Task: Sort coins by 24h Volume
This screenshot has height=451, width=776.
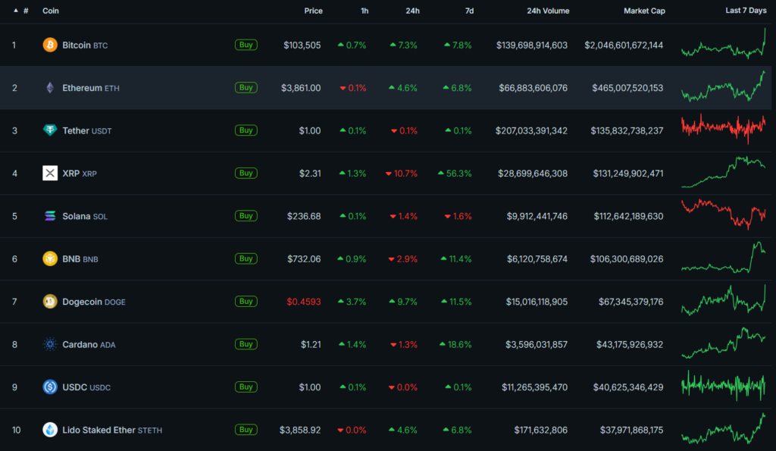Action: coord(548,11)
